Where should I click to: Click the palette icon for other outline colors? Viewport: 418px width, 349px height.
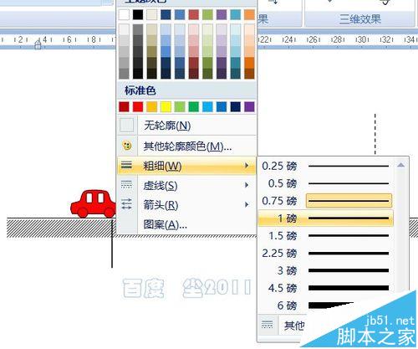pos(127,146)
